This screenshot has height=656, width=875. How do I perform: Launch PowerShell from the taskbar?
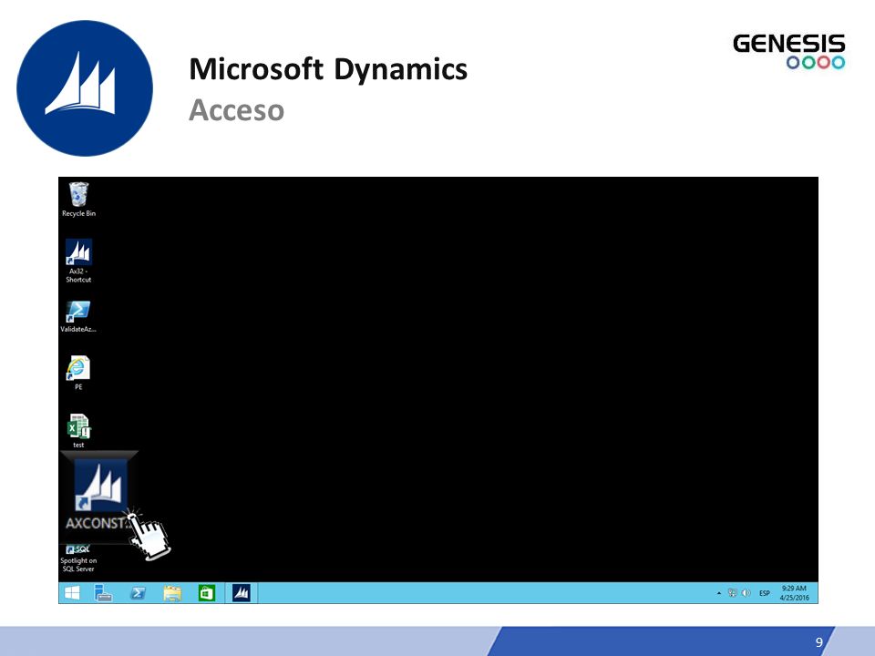coord(138,593)
